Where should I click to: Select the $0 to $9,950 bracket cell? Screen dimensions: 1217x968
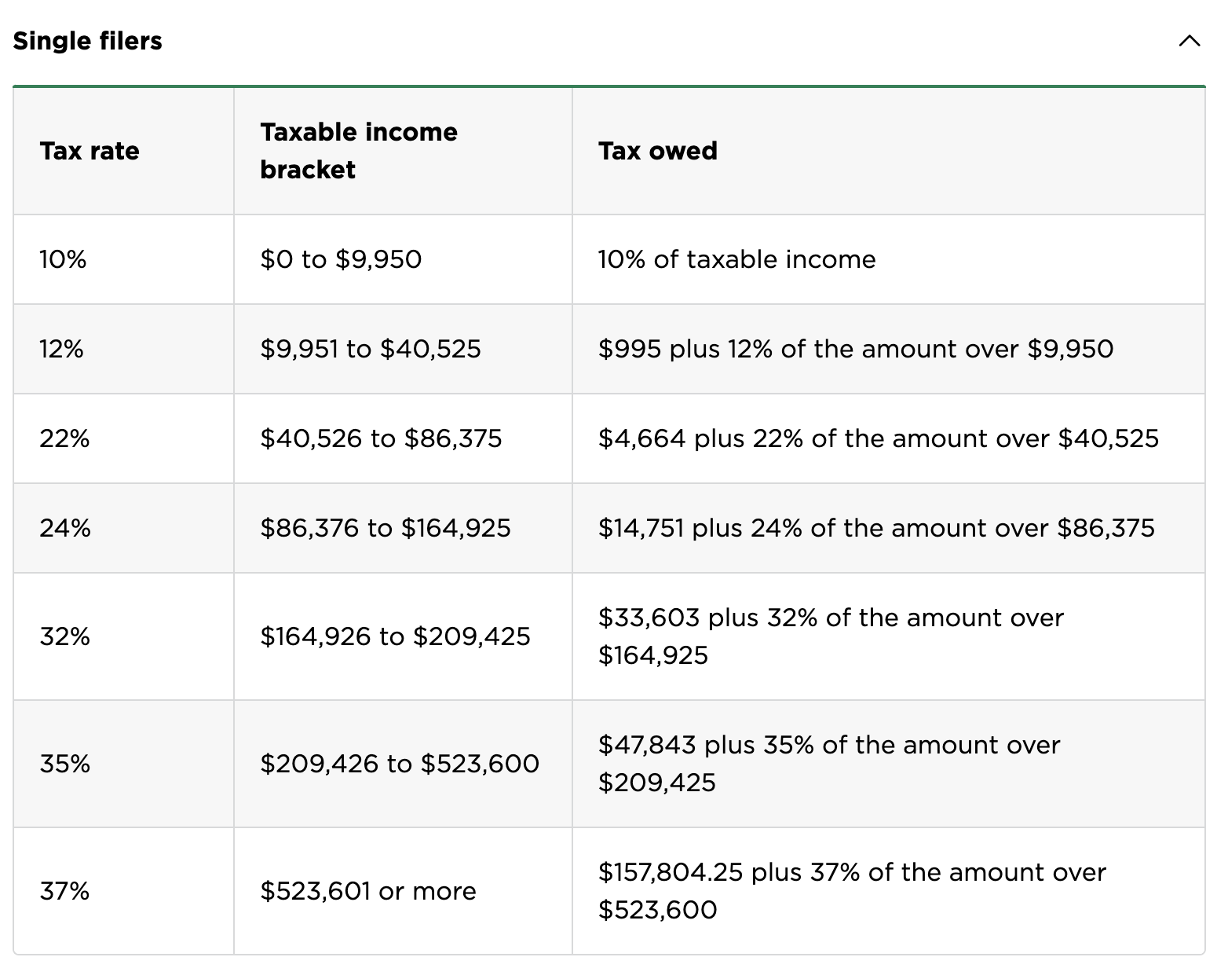(341, 258)
